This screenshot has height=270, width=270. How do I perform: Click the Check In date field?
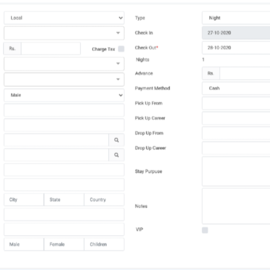tap(236, 33)
